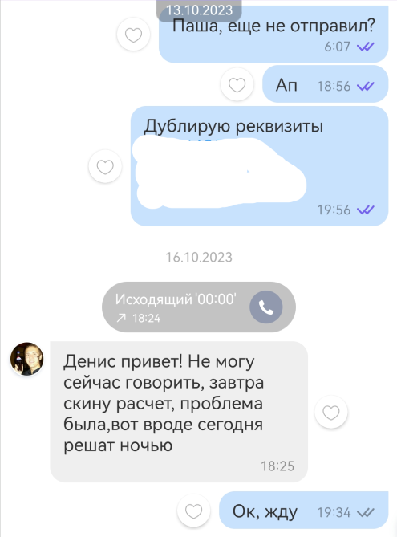The width and height of the screenshot is (397, 537).
Task: Tap heart next to 'Денис привет!' message
Action: click(331, 412)
